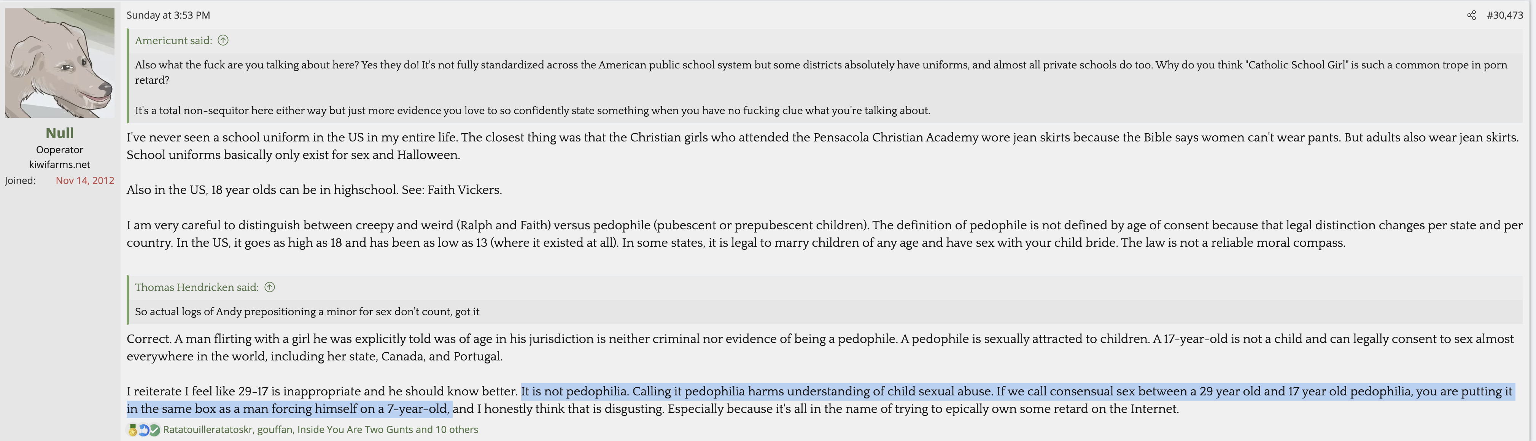Jump to the original post via 'Americunt said:'
1536x441 pixels.
(173, 41)
